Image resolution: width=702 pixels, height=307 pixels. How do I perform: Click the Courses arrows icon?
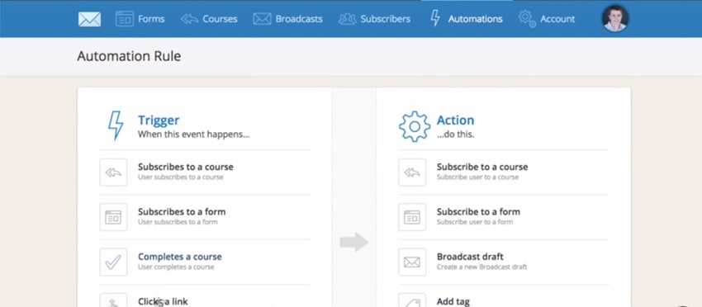[x=189, y=19]
